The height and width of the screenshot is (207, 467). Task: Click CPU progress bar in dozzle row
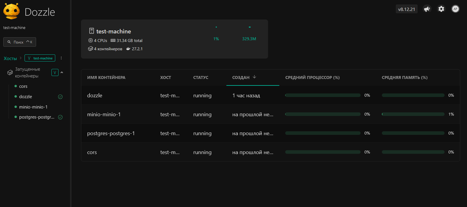(323, 95)
